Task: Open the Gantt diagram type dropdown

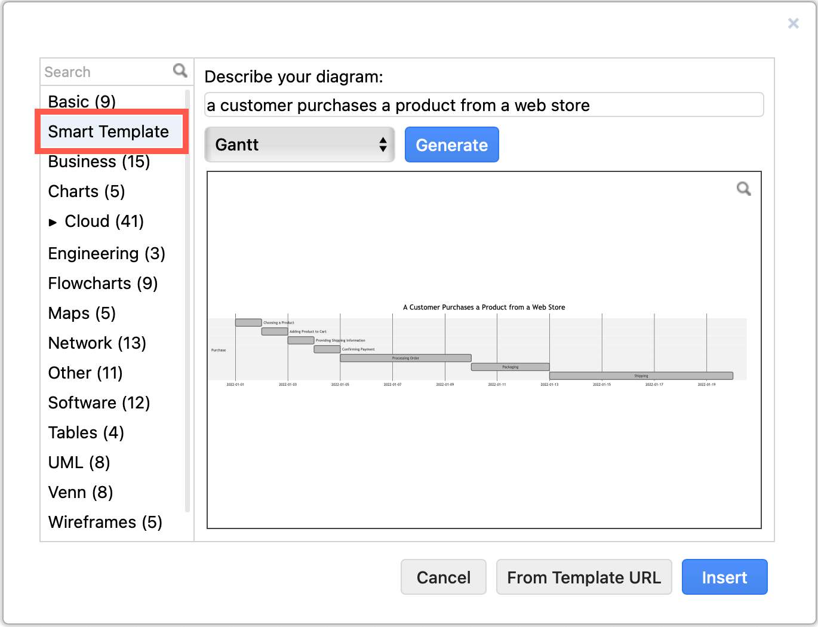Action: pyautogui.click(x=299, y=145)
